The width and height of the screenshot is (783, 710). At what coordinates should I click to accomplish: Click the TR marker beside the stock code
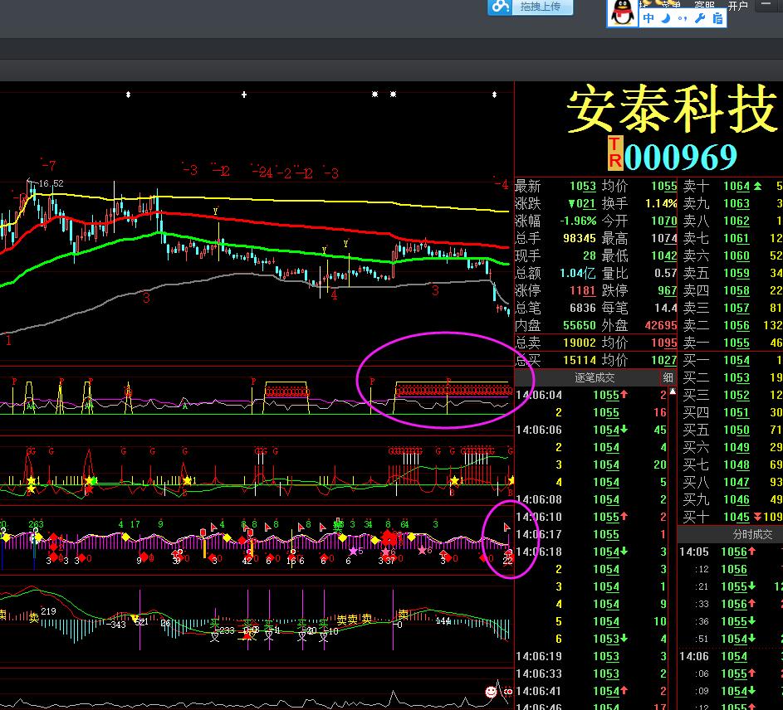[614, 153]
